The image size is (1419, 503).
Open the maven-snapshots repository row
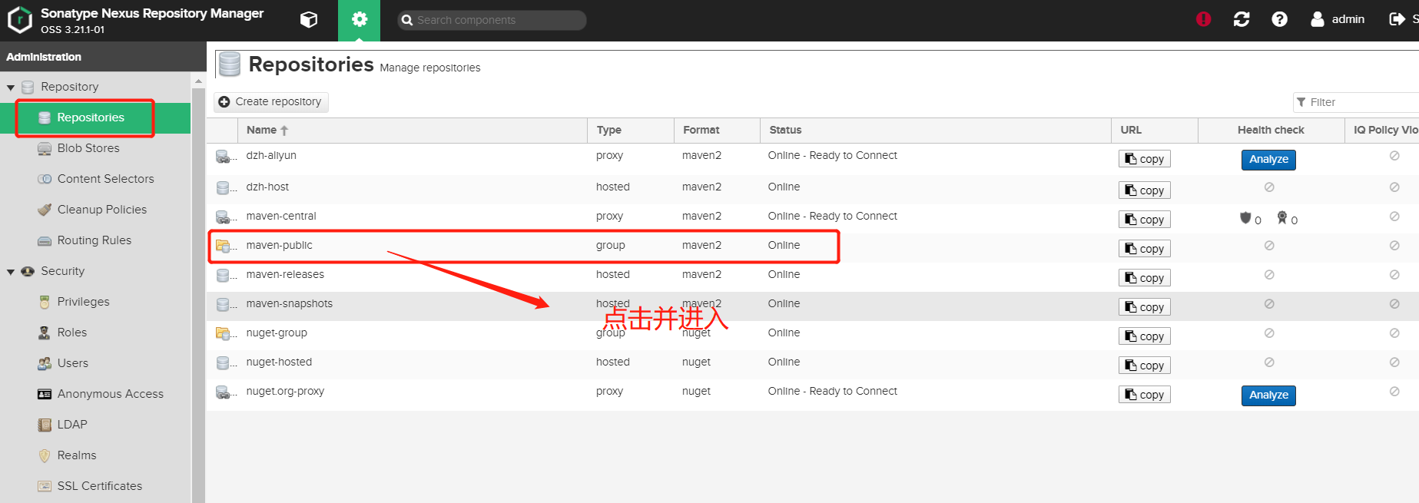[812, 306]
